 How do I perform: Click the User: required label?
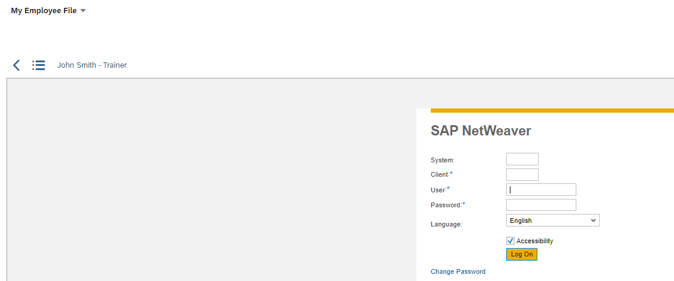(x=440, y=189)
